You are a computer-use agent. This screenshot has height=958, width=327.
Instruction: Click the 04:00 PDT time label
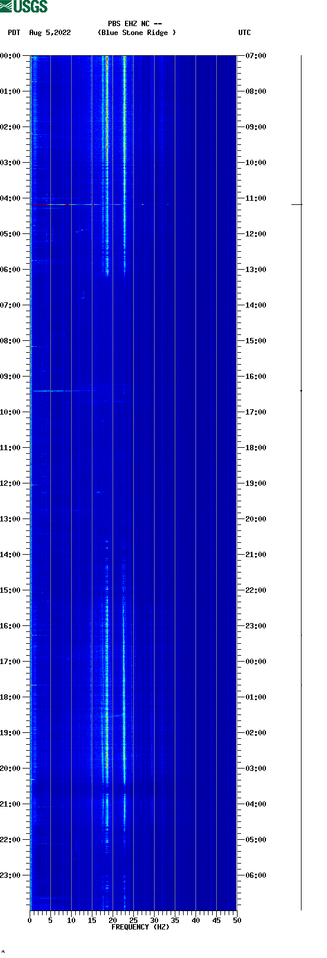pyautogui.click(x=11, y=198)
